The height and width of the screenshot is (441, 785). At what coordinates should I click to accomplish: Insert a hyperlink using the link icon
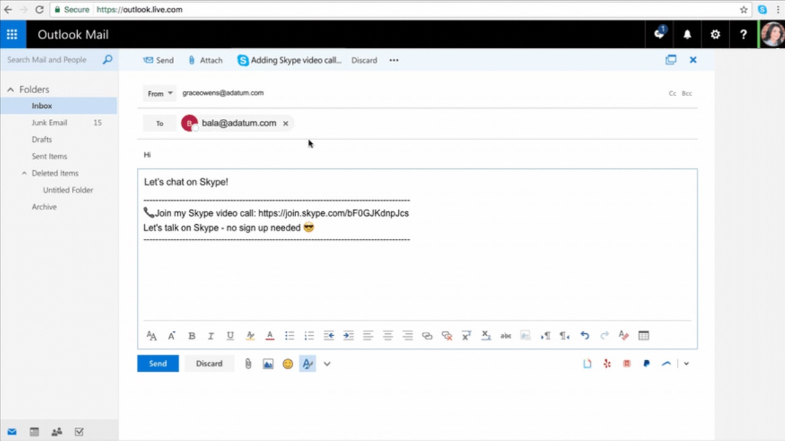pos(427,335)
